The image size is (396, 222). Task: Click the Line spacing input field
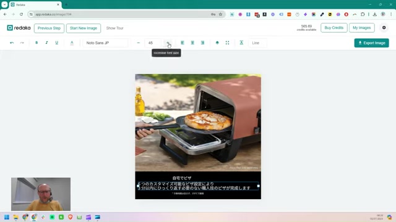pos(257,43)
